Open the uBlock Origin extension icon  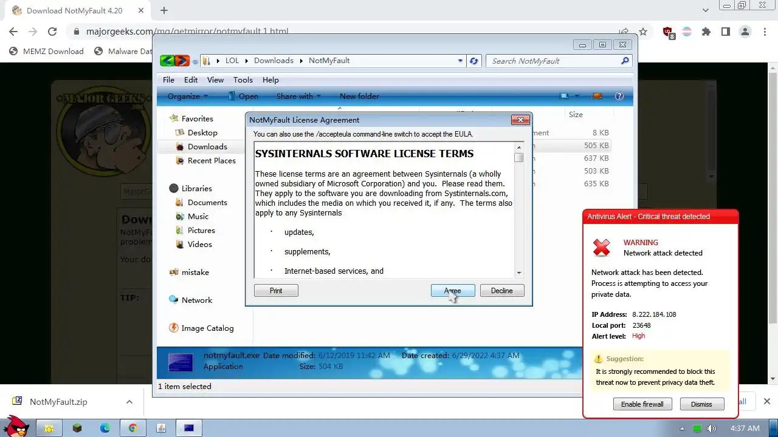pyautogui.click(x=668, y=32)
